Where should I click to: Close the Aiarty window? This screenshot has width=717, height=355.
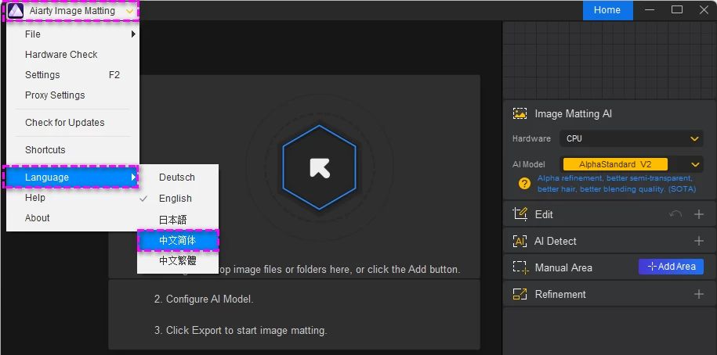point(704,9)
